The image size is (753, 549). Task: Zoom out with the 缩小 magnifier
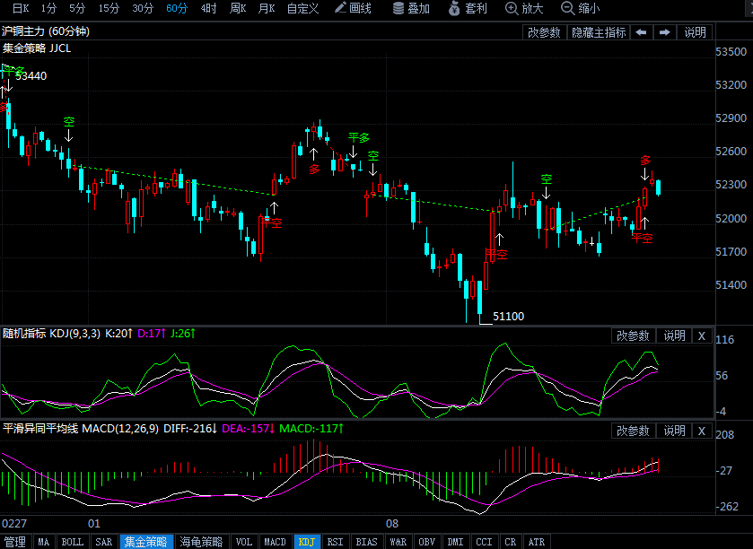pyautogui.click(x=581, y=9)
